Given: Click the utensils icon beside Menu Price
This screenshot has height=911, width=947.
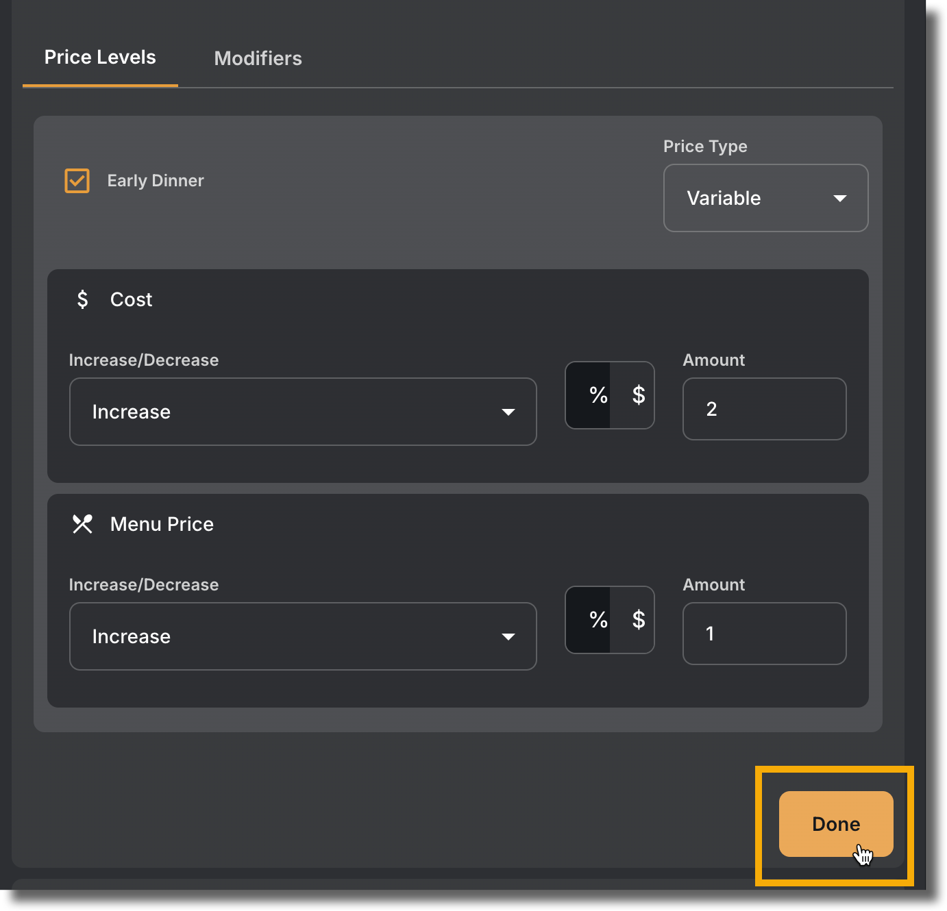Looking at the screenshot, I should pyautogui.click(x=82, y=524).
